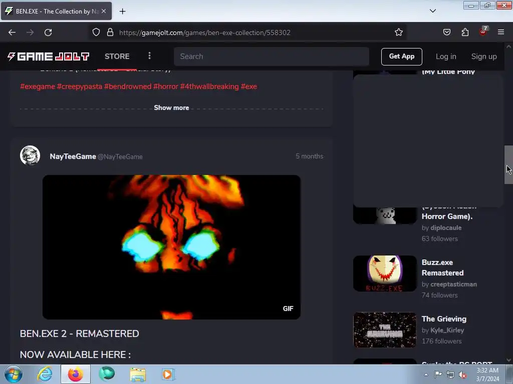This screenshot has width=513, height=384.
Task: Click the Game Jolt logo
Action: [x=49, y=56]
